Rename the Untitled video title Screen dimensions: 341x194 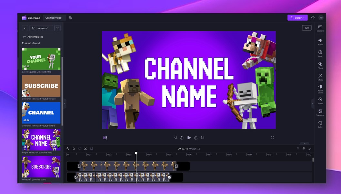click(x=54, y=18)
